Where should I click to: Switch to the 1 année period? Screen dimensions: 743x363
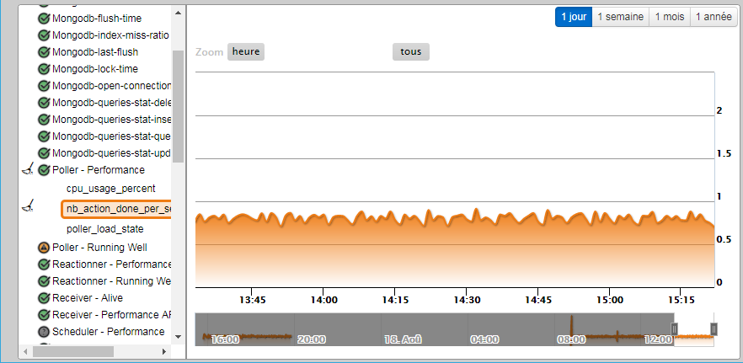tap(714, 17)
